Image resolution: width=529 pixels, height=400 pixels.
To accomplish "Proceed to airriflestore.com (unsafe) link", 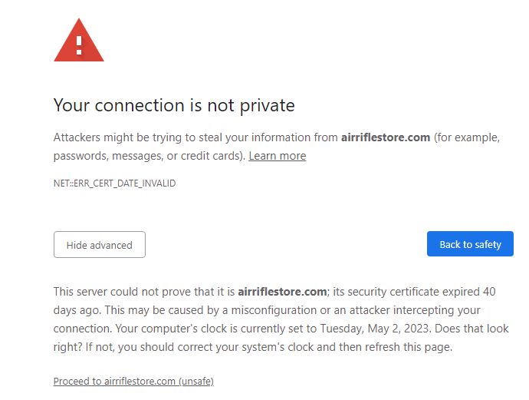I will (x=133, y=381).
